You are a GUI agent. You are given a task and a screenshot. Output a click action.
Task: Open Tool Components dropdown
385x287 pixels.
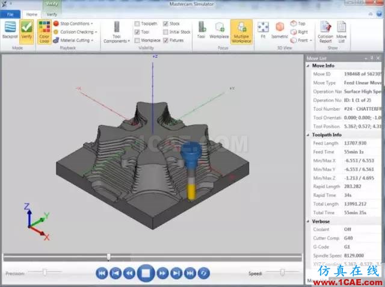[x=116, y=32]
